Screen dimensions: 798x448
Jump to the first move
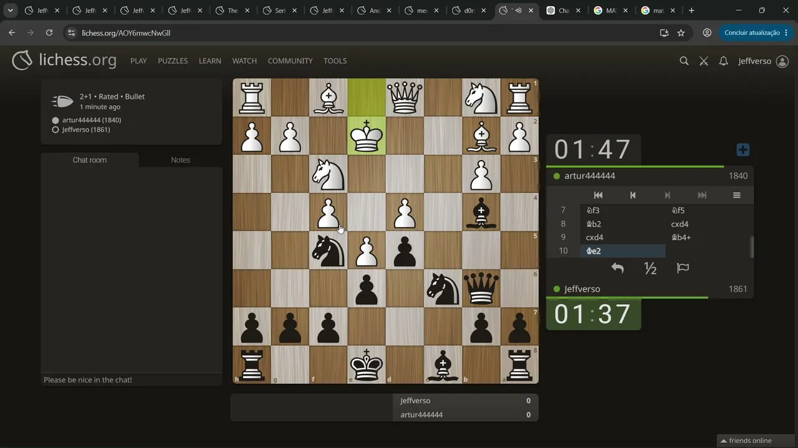point(598,195)
